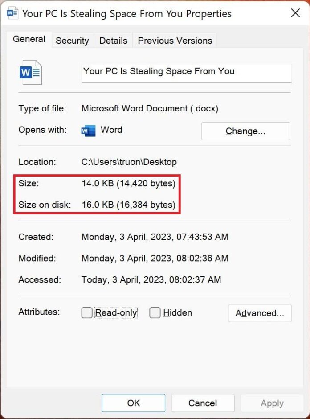The image size is (310, 419).
Task: Open the Advanced... attributes dialog
Action: [x=260, y=313]
